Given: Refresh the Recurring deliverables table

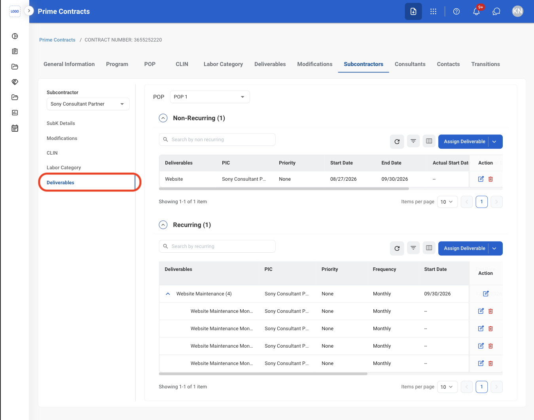Looking at the screenshot, I should click(397, 248).
